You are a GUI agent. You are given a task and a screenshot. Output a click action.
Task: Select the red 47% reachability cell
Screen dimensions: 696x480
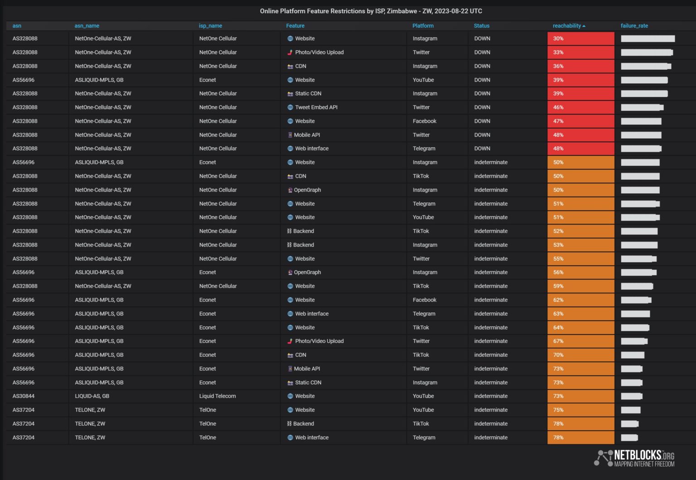point(581,121)
